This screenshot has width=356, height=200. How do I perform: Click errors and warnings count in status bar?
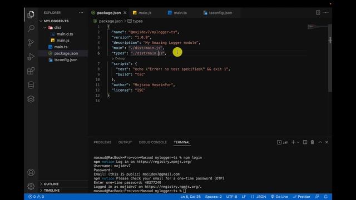36,197
